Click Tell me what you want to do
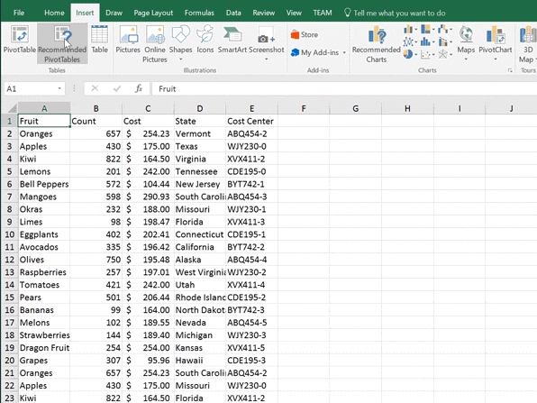Viewport: 537px width, 403px height. [395, 13]
